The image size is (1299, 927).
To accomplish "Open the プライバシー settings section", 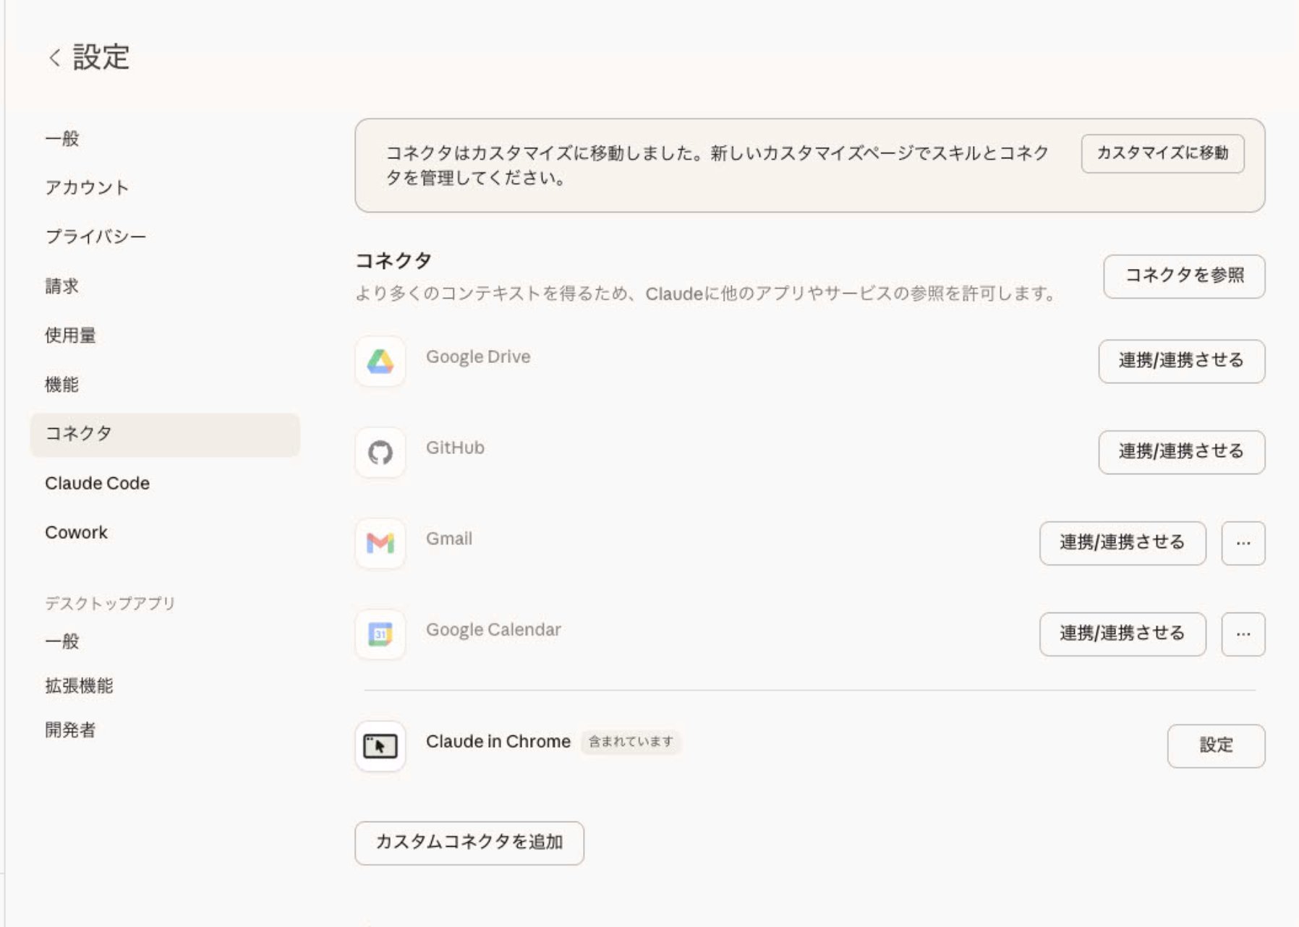I will coord(97,236).
